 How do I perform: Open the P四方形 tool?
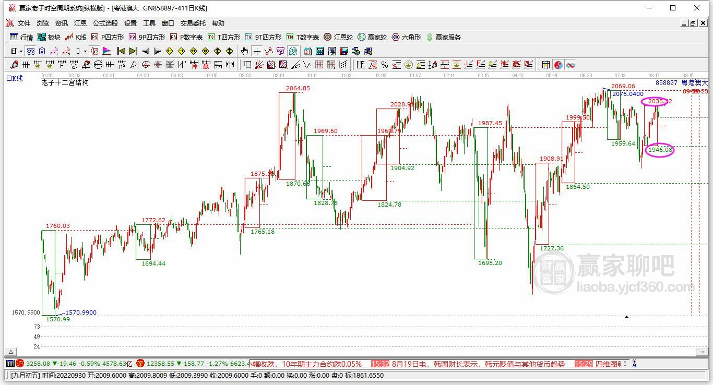108,37
